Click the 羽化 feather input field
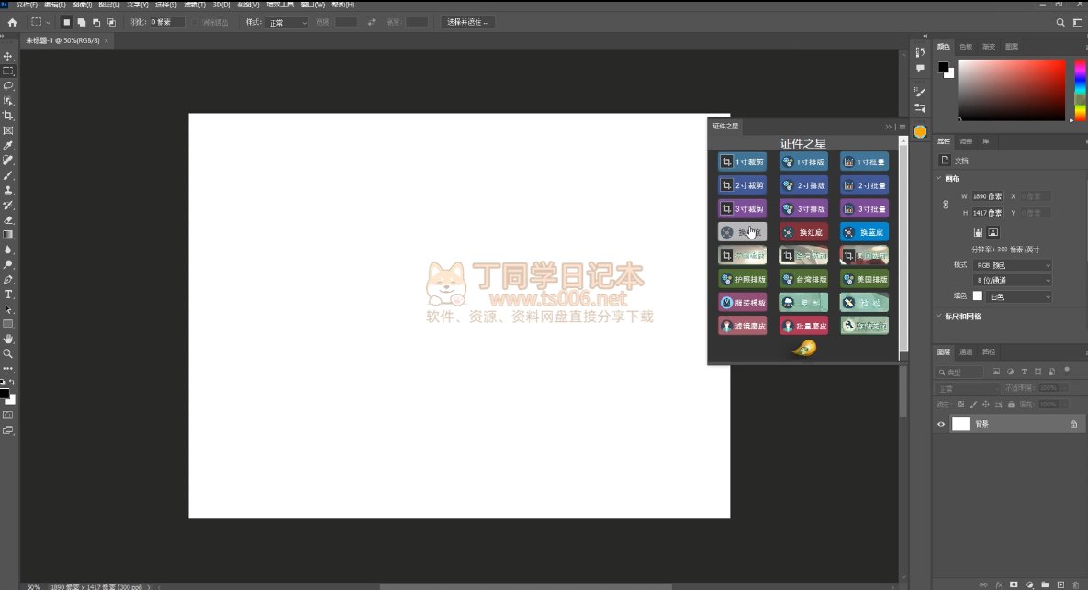Image resolution: width=1088 pixels, height=590 pixels. point(168,22)
